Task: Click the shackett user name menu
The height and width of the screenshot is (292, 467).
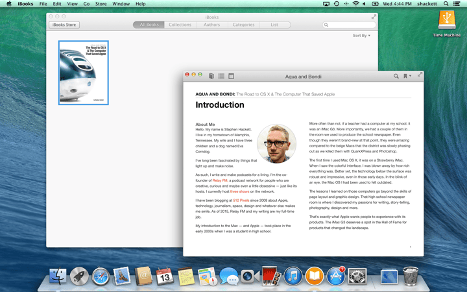Action: 427,4
